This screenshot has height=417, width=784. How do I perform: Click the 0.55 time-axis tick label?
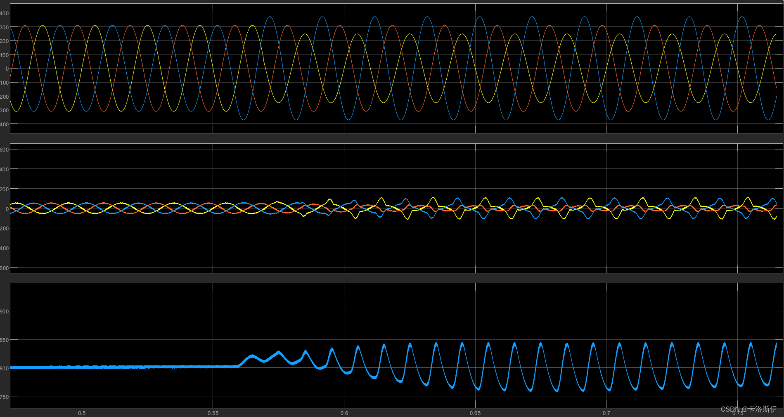(213, 413)
